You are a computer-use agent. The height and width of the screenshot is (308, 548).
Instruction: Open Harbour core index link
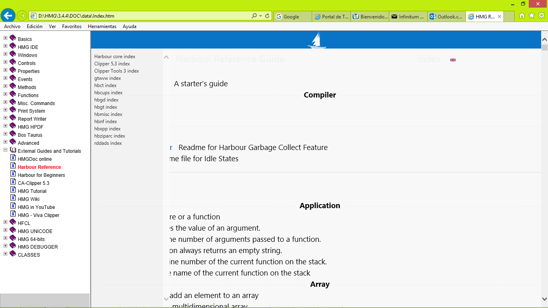115,57
